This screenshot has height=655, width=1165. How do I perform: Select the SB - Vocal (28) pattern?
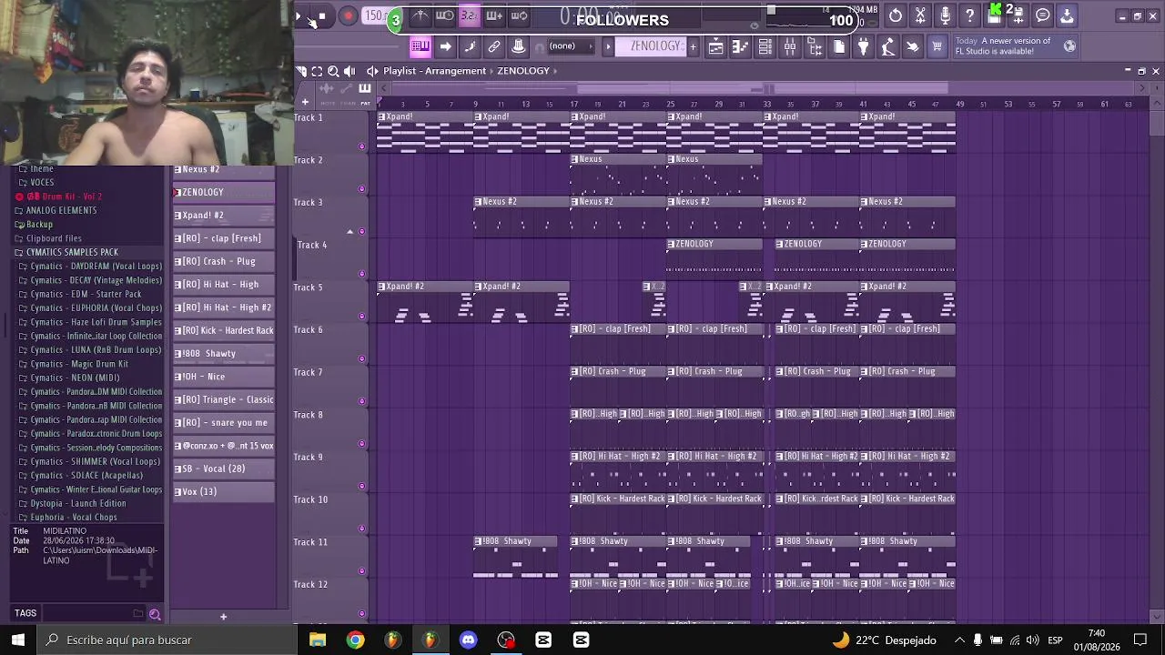pyautogui.click(x=224, y=469)
